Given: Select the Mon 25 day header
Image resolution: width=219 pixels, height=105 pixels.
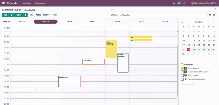Looking at the screenshot, I should [46, 22].
